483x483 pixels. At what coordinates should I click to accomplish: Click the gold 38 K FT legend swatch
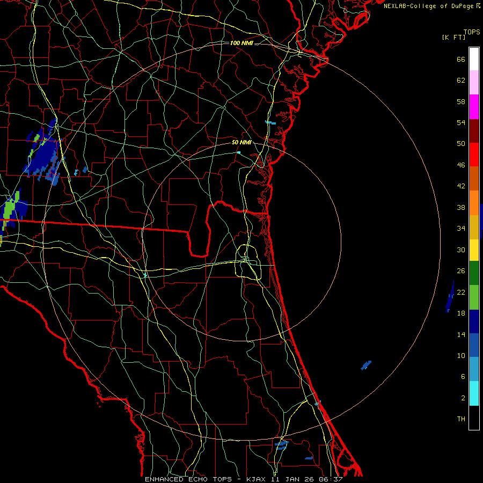pos(474,227)
